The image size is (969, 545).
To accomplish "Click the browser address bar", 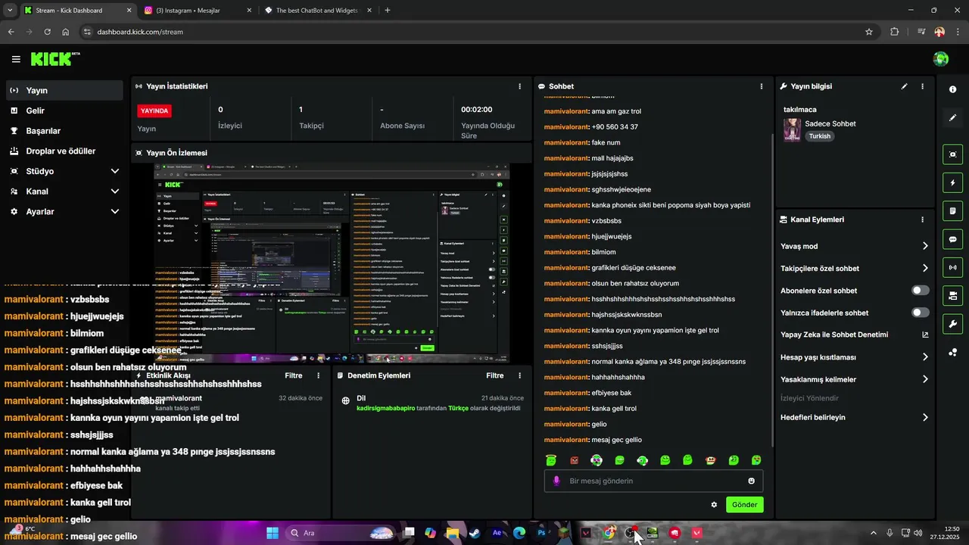I will (469, 32).
